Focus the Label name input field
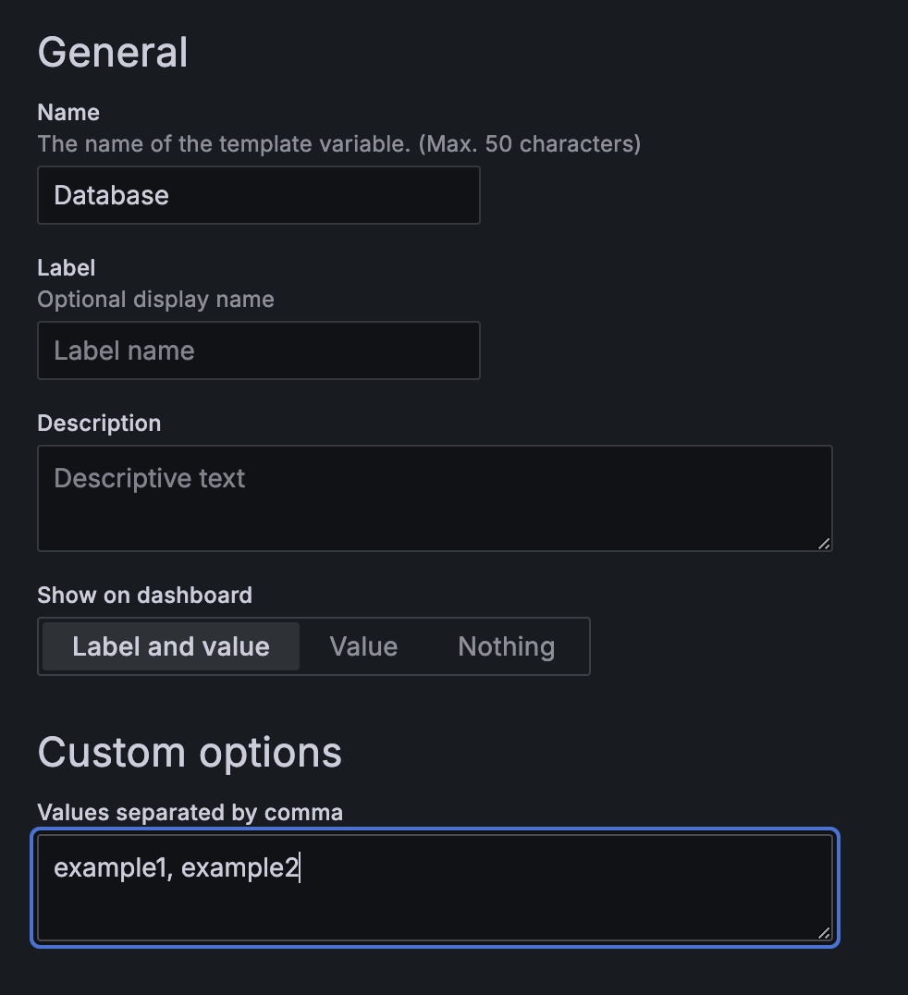The image size is (908, 995). pyautogui.click(x=258, y=350)
